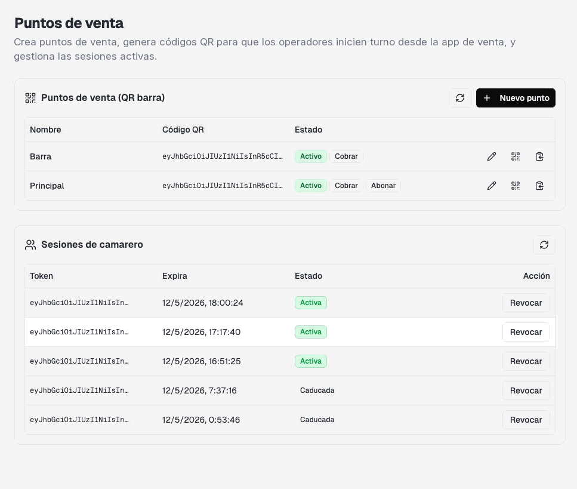Click expiry date 12/5/2026, 0:53:46

(x=201, y=420)
